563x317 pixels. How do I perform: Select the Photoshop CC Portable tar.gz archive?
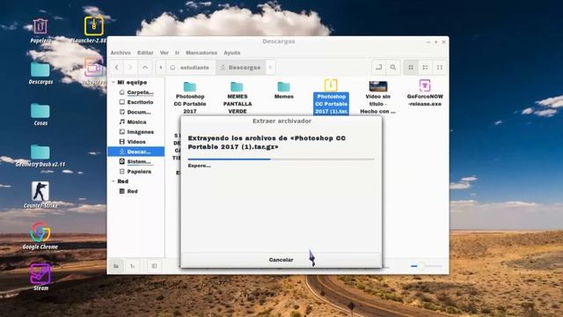pyautogui.click(x=331, y=97)
